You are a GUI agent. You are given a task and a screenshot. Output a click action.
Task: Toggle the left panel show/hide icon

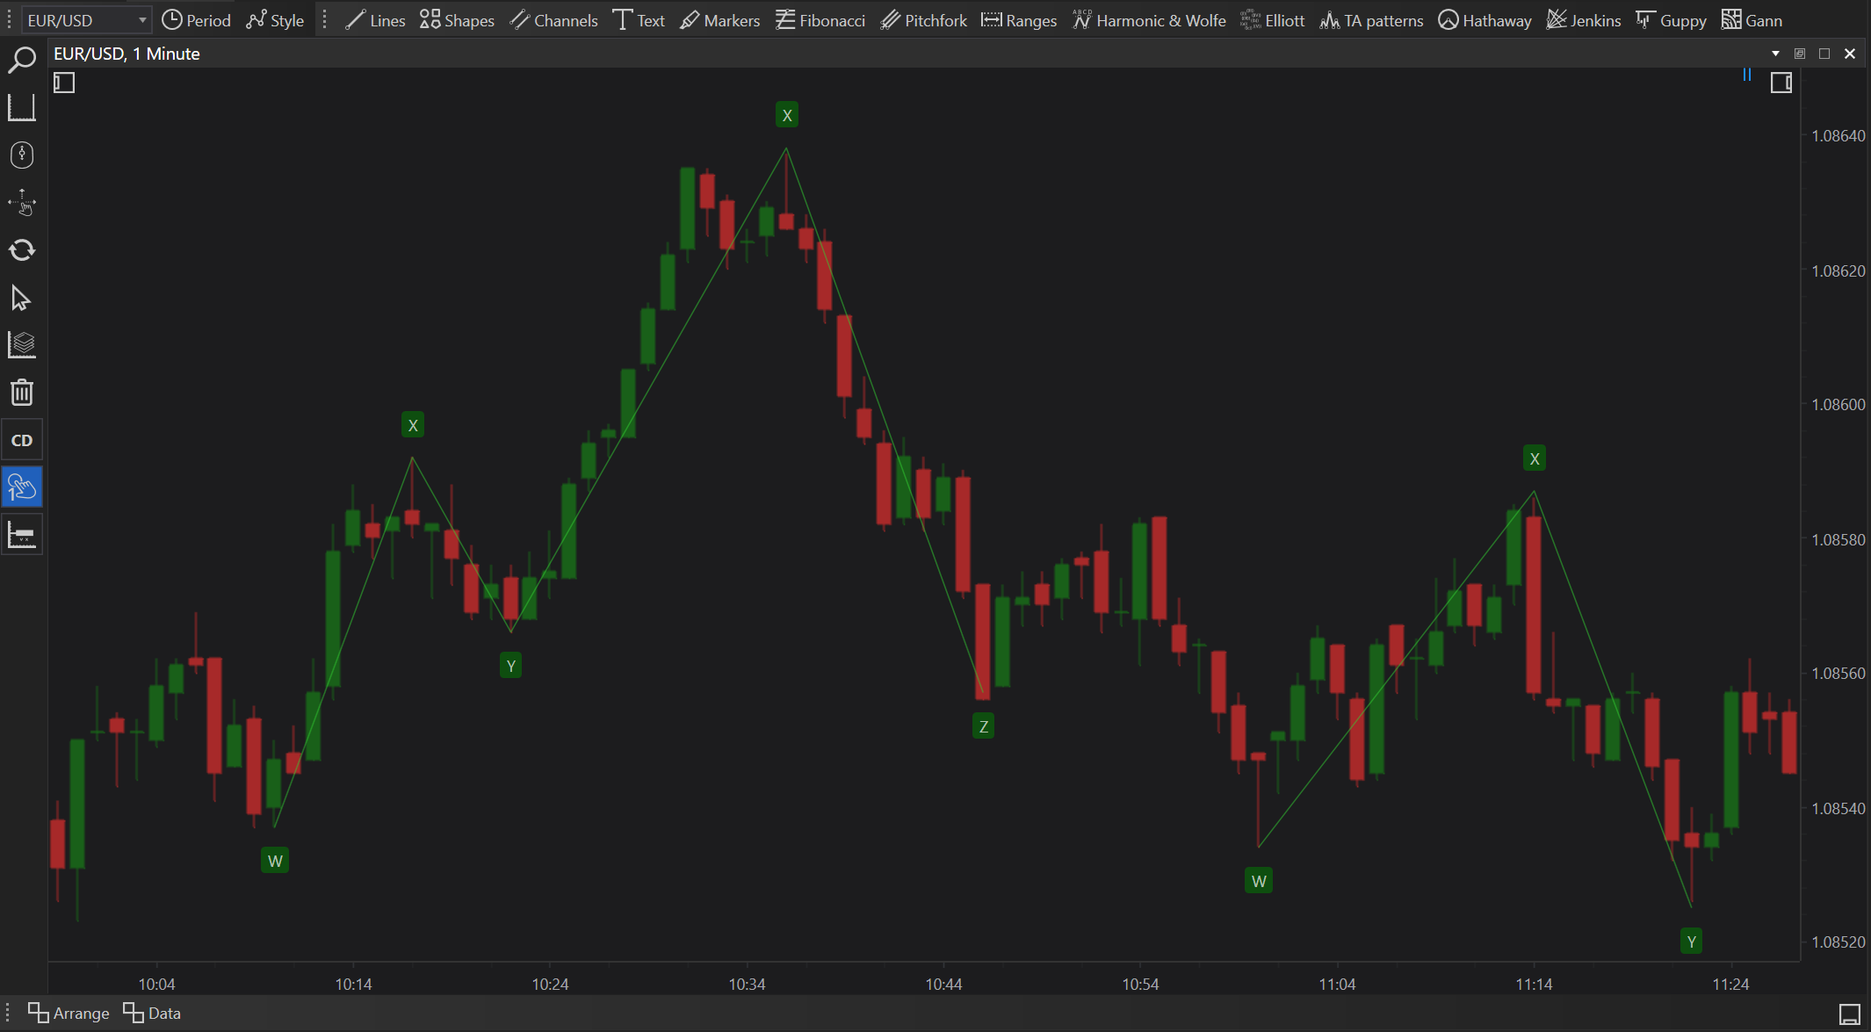[x=64, y=83]
